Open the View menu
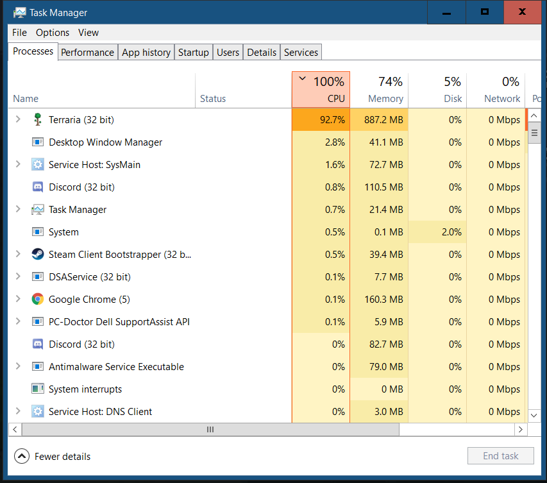This screenshot has height=483, width=547. click(x=88, y=33)
